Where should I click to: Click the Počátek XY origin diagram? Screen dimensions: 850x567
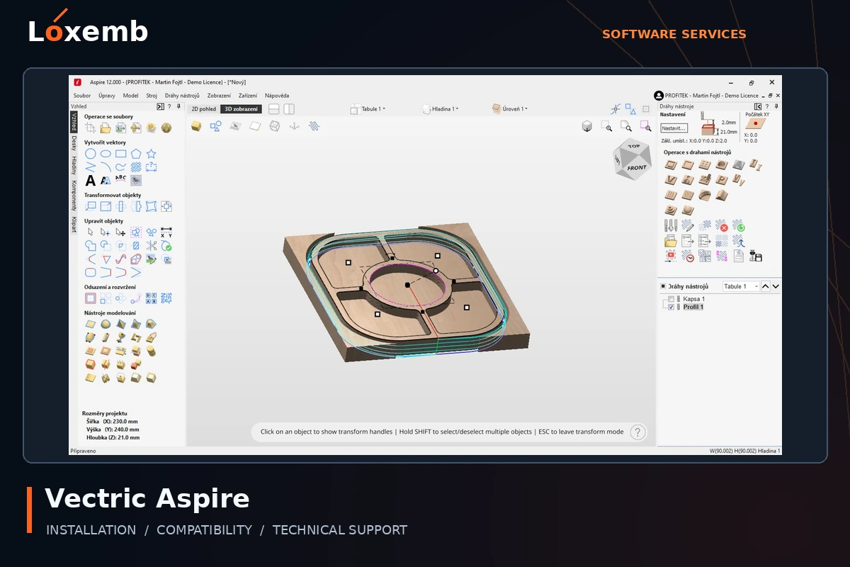tap(755, 123)
